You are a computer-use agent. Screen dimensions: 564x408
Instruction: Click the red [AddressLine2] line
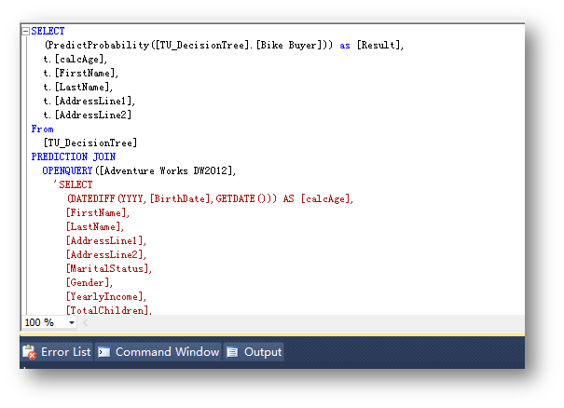pos(106,255)
